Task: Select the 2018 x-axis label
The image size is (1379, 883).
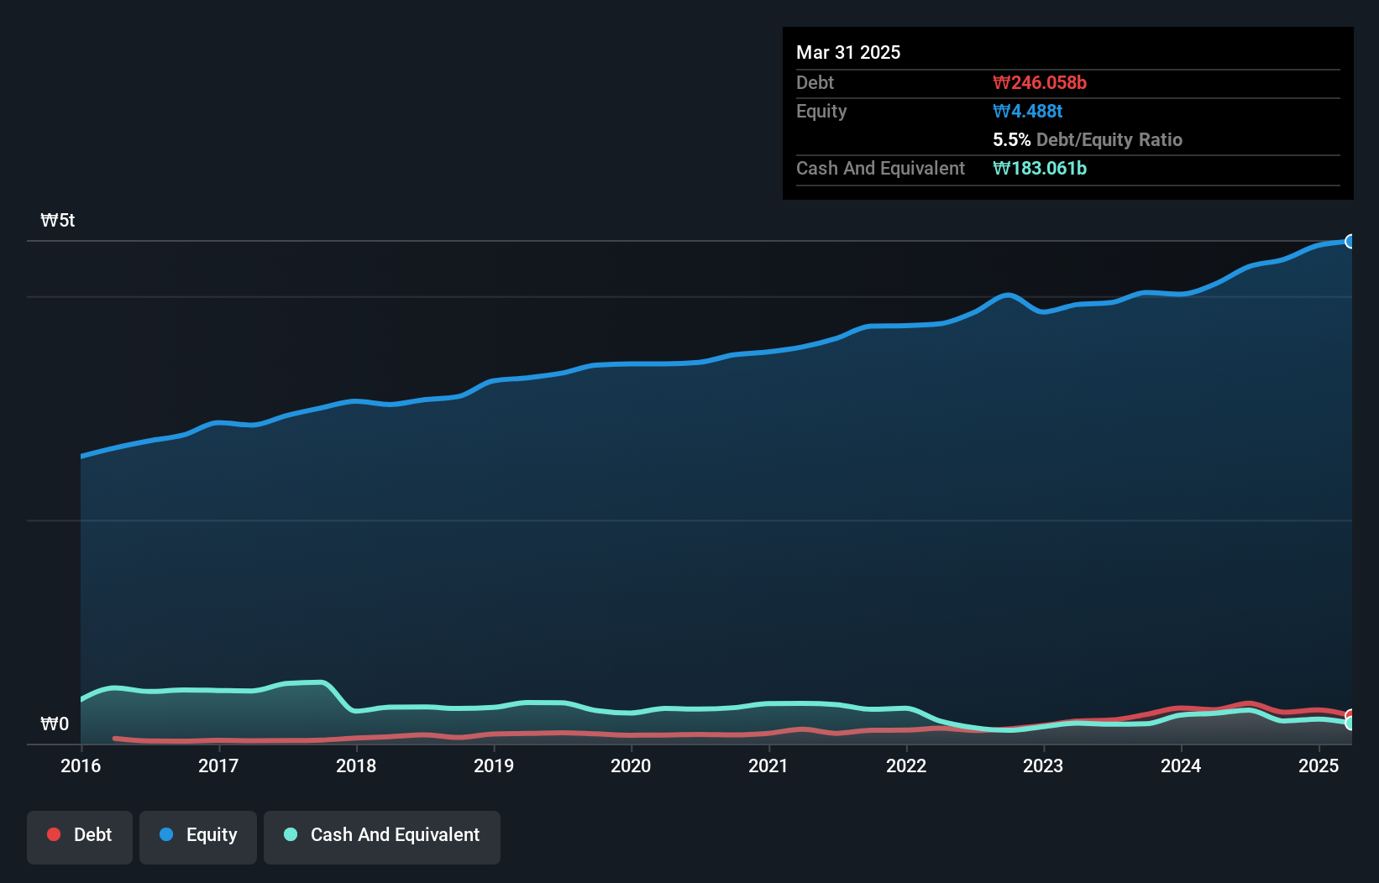Action: pos(356,765)
